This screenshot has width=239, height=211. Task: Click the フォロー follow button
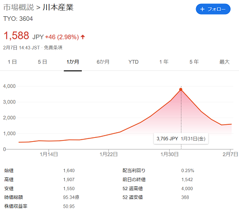[213, 9]
